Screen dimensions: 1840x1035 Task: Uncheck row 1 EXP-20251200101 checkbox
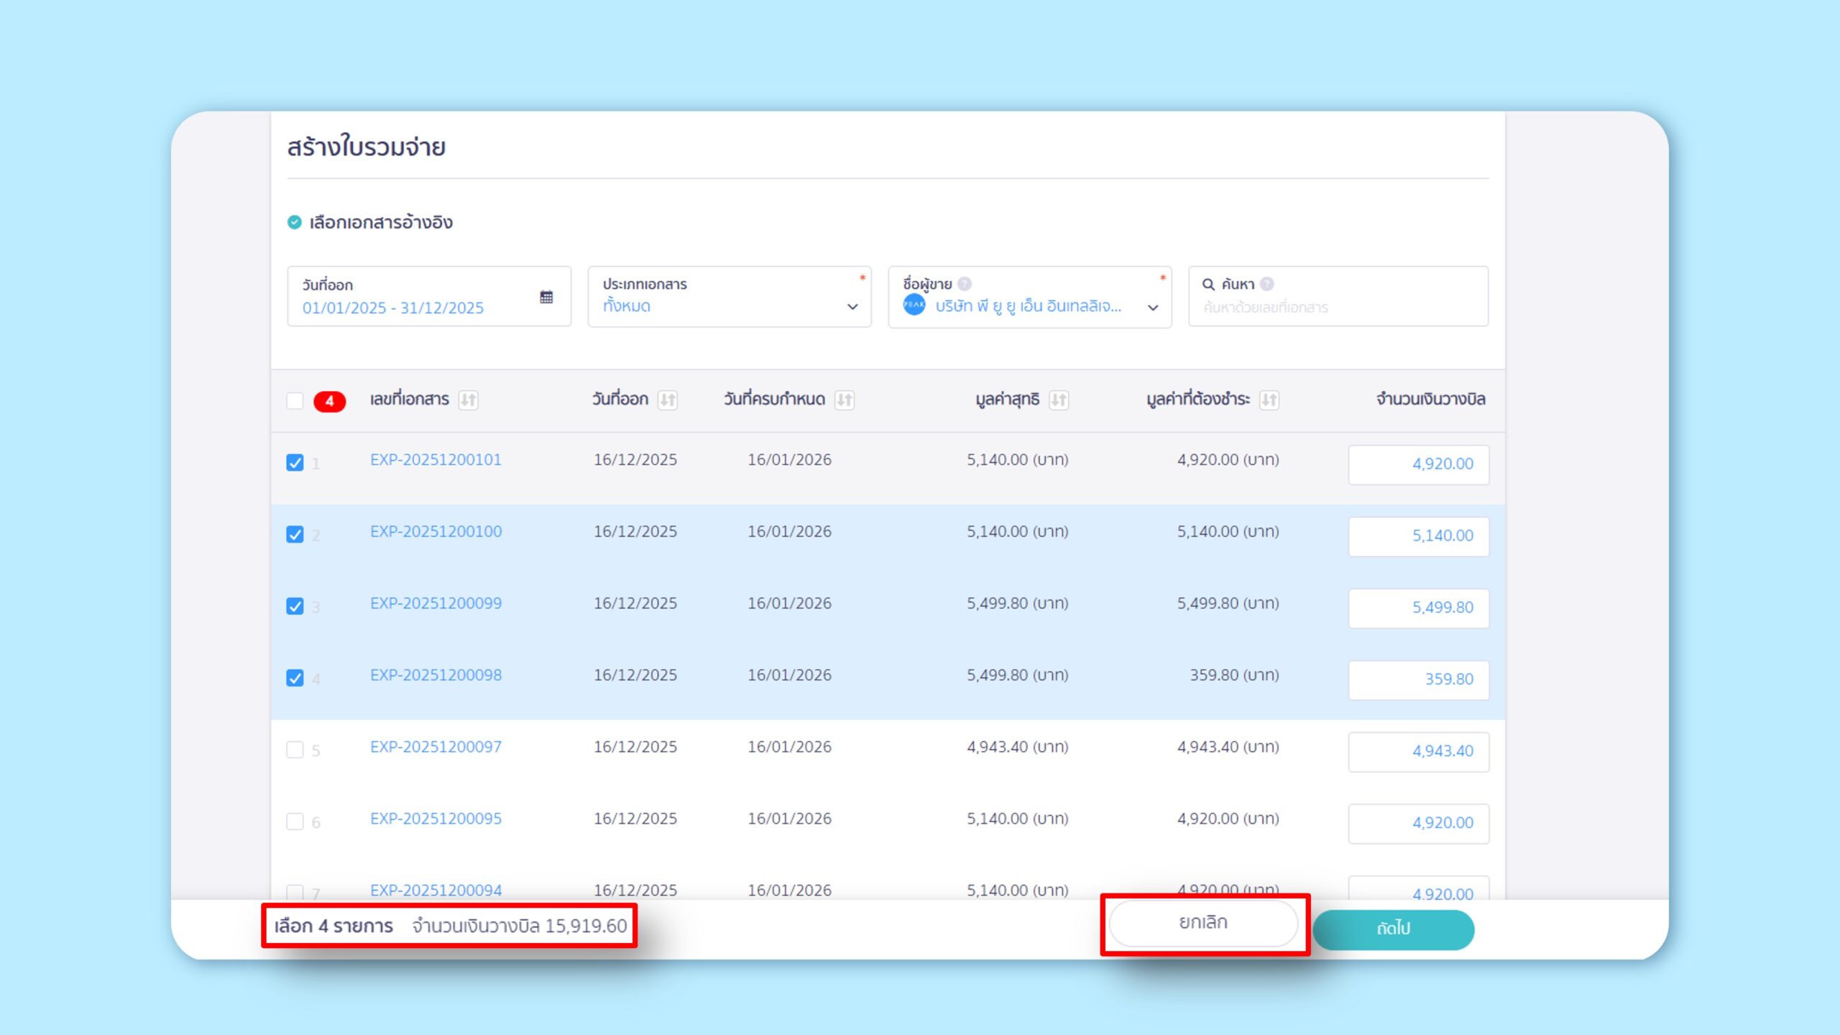295,462
